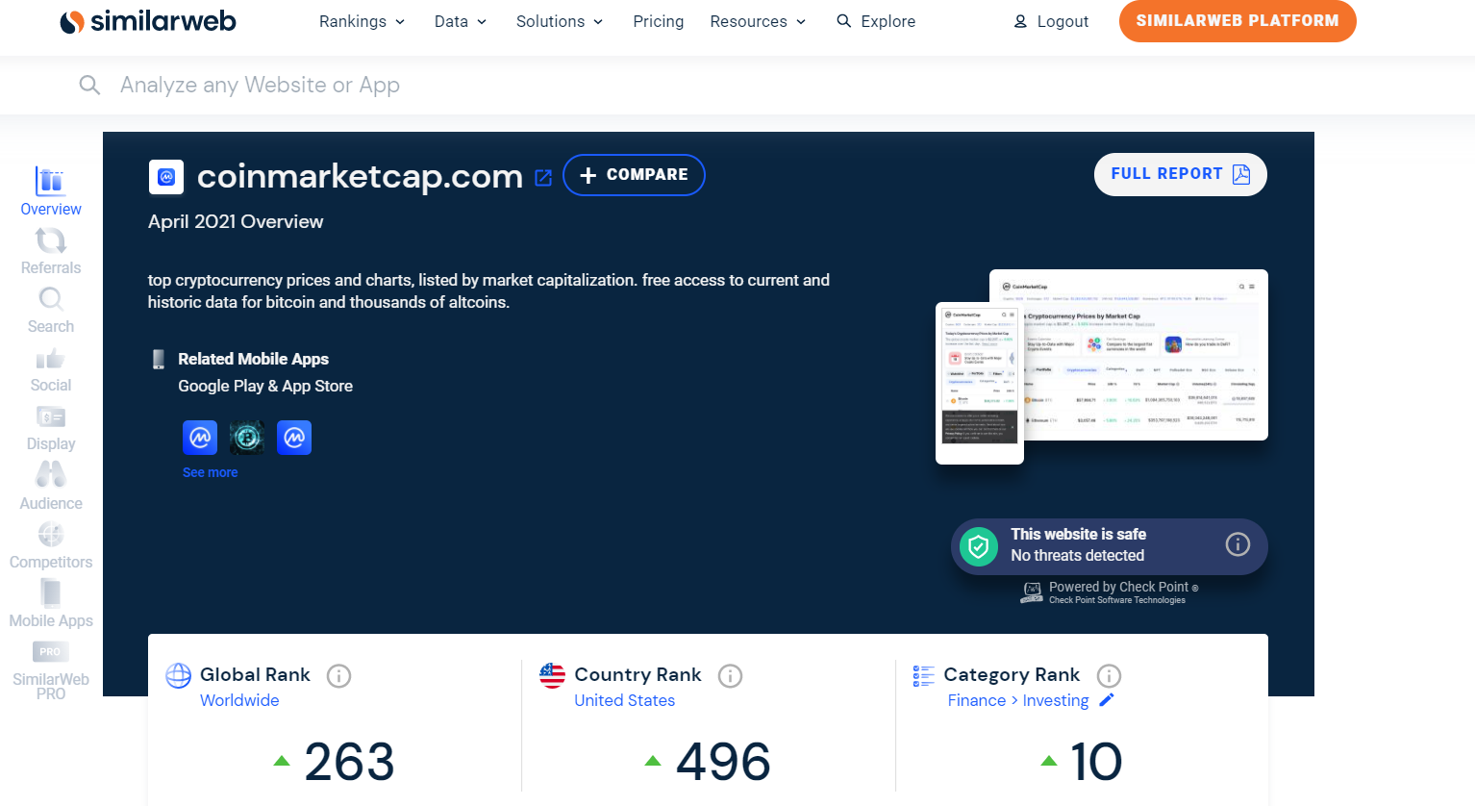This screenshot has height=806, width=1475.
Task: Open the Social sidebar section
Action: (51, 370)
